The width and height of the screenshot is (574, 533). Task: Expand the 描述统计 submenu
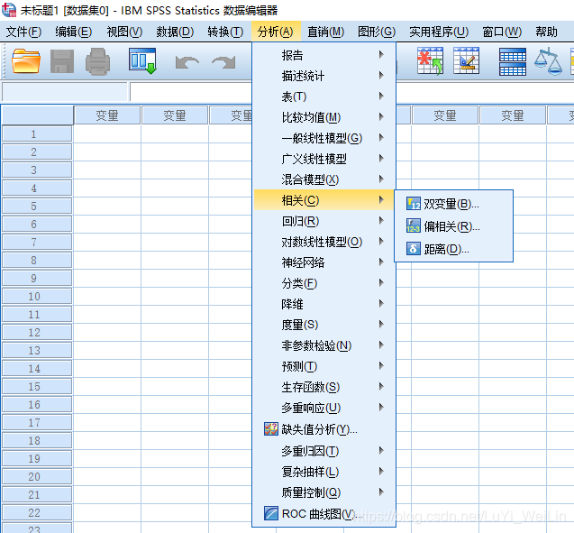[324, 76]
